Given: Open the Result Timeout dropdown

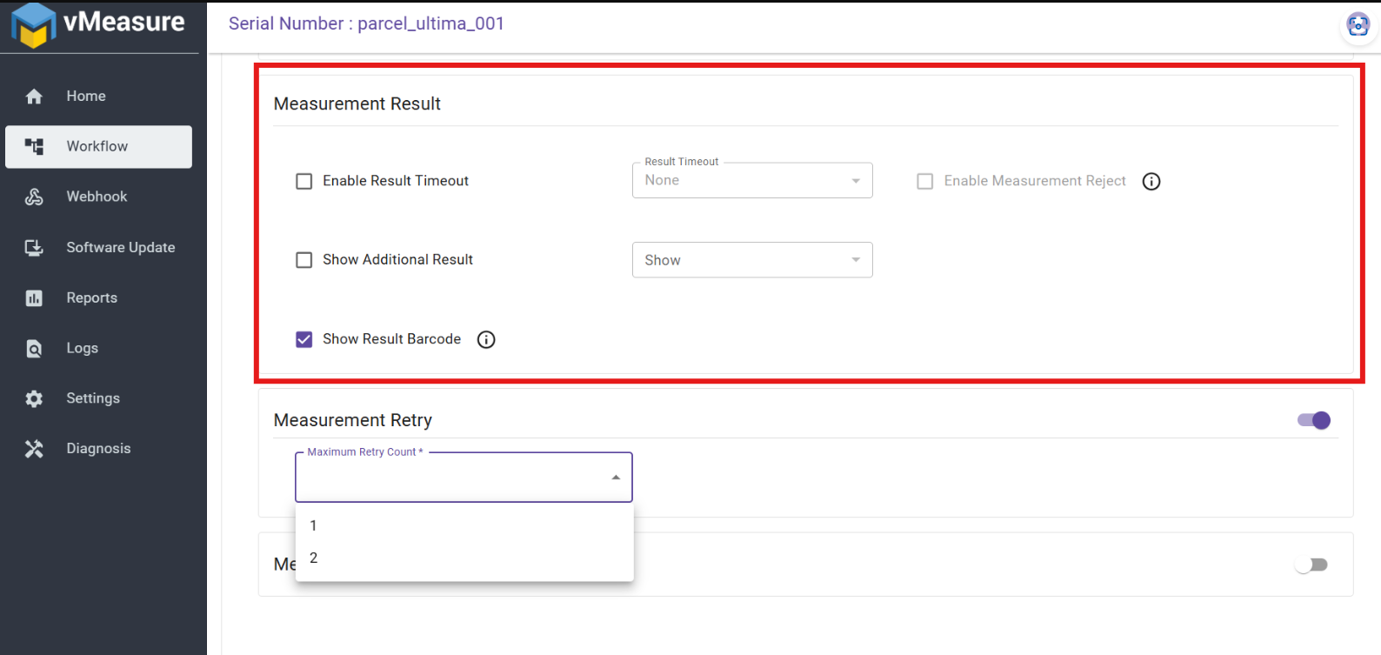Looking at the screenshot, I should (x=752, y=181).
